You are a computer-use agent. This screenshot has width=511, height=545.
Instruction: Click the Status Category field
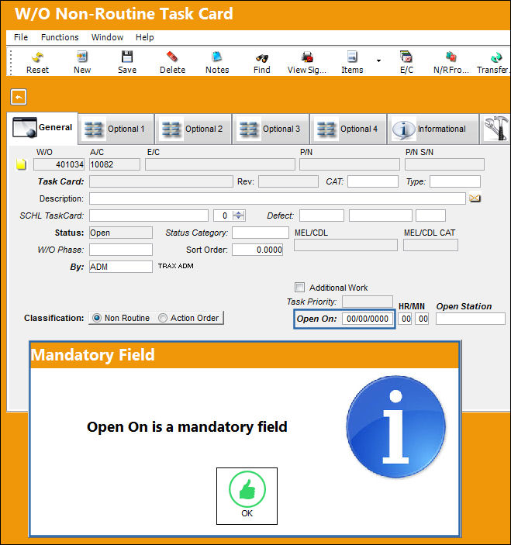(261, 233)
